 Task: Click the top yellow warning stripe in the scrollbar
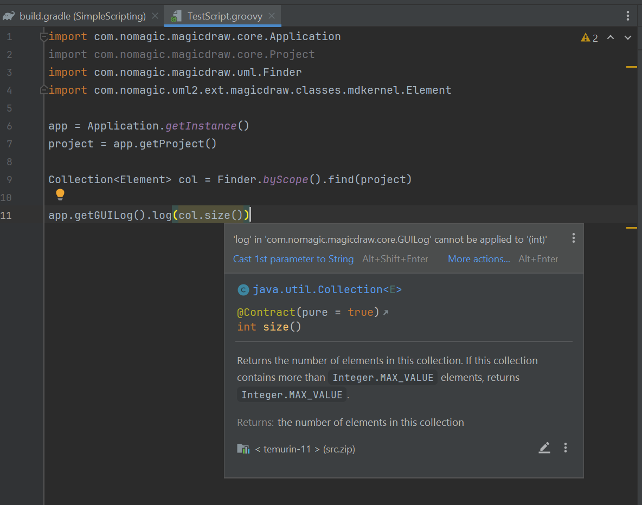631,67
